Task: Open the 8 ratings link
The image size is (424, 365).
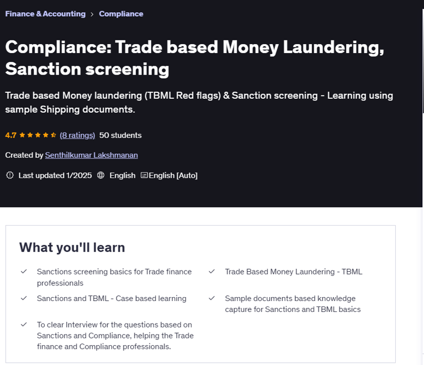Action: 77,135
